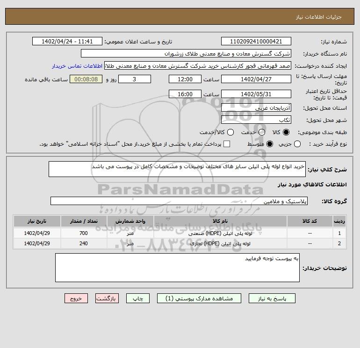The height and width of the screenshot is (348, 360).
Task: Tick the اسناد خزانه اسلامی payment checkbox
Action: [x=227, y=144]
